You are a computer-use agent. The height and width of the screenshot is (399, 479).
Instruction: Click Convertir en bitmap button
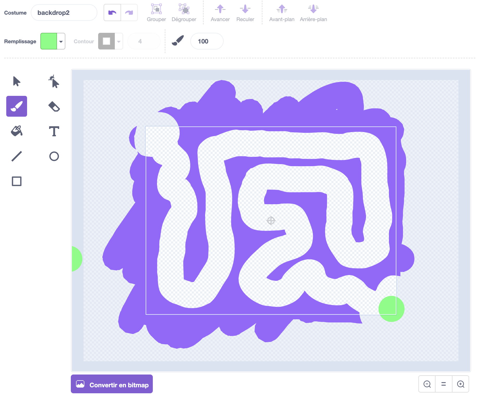pos(112,384)
